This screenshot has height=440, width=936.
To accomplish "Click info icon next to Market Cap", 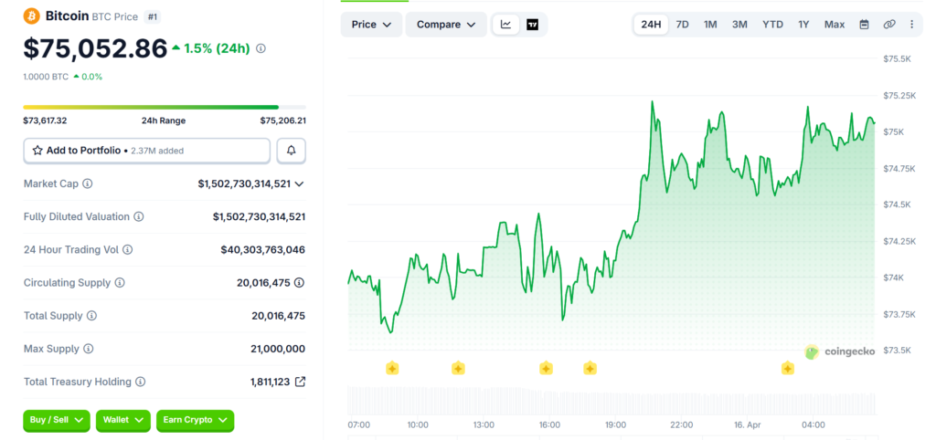I will click(x=88, y=183).
